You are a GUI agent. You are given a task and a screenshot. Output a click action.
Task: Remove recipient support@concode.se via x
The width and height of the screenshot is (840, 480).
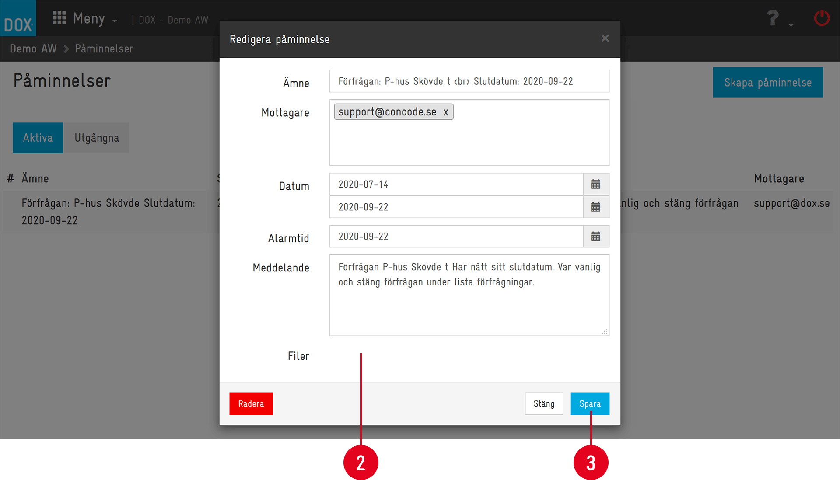445,112
